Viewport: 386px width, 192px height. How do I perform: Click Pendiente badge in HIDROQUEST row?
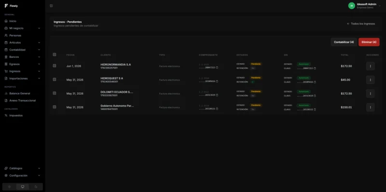point(256,78)
